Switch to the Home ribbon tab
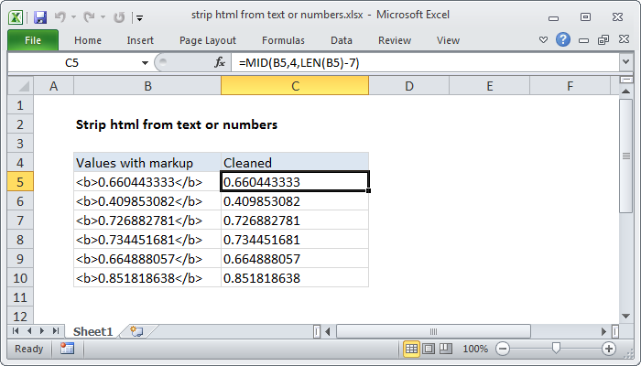Viewport: 641px width, 366px height. (x=88, y=40)
